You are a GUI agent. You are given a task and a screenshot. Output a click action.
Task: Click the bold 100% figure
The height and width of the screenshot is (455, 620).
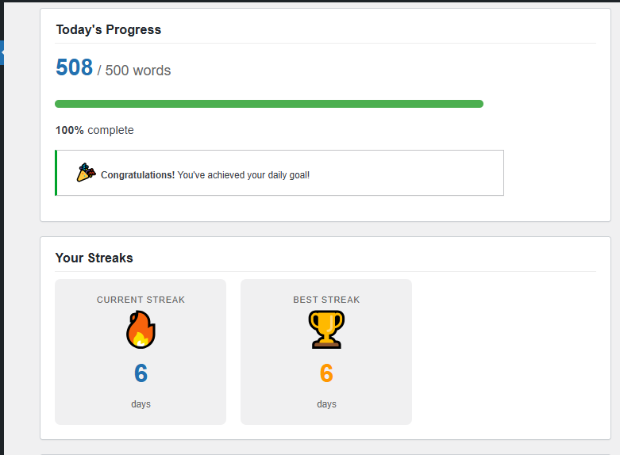click(x=70, y=130)
